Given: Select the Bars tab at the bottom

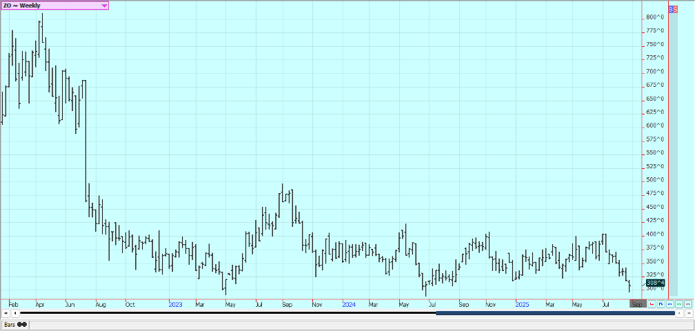Looking at the screenshot, I should click(x=15, y=325).
